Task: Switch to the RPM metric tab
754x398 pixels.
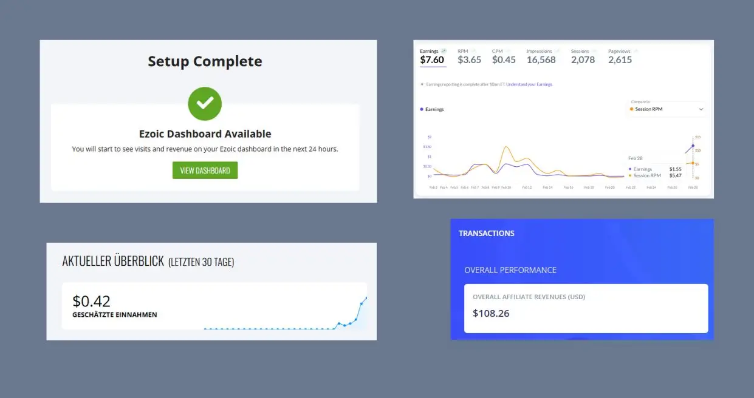Action: point(469,57)
